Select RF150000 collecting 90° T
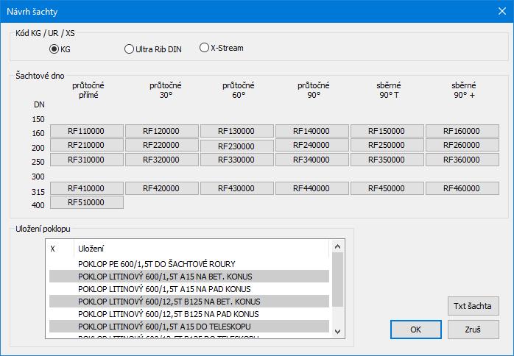The width and height of the screenshot is (514, 356). [x=387, y=131]
